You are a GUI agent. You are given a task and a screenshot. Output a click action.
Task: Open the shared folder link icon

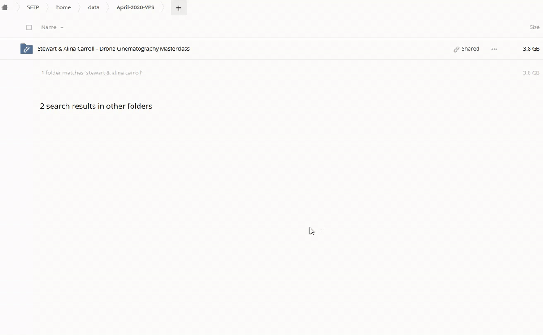tap(26, 49)
